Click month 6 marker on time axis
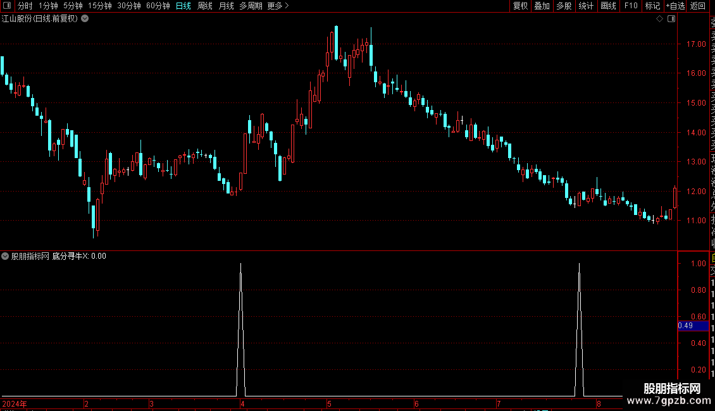Image resolution: width=715 pixels, height=411 pixels. 416,403
